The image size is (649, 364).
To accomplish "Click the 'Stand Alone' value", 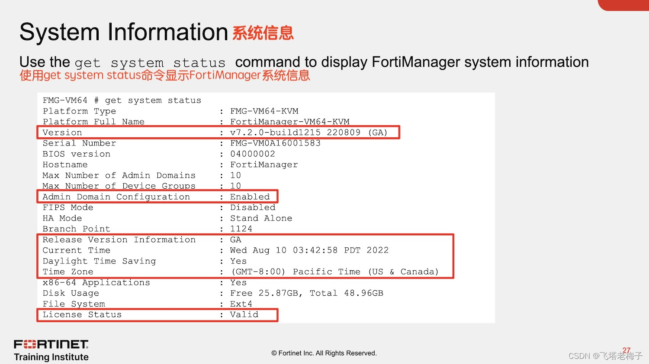I will pyautogui.click(x=261, y=218).
